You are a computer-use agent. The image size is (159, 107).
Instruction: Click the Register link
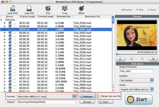[x=127, y=10]
